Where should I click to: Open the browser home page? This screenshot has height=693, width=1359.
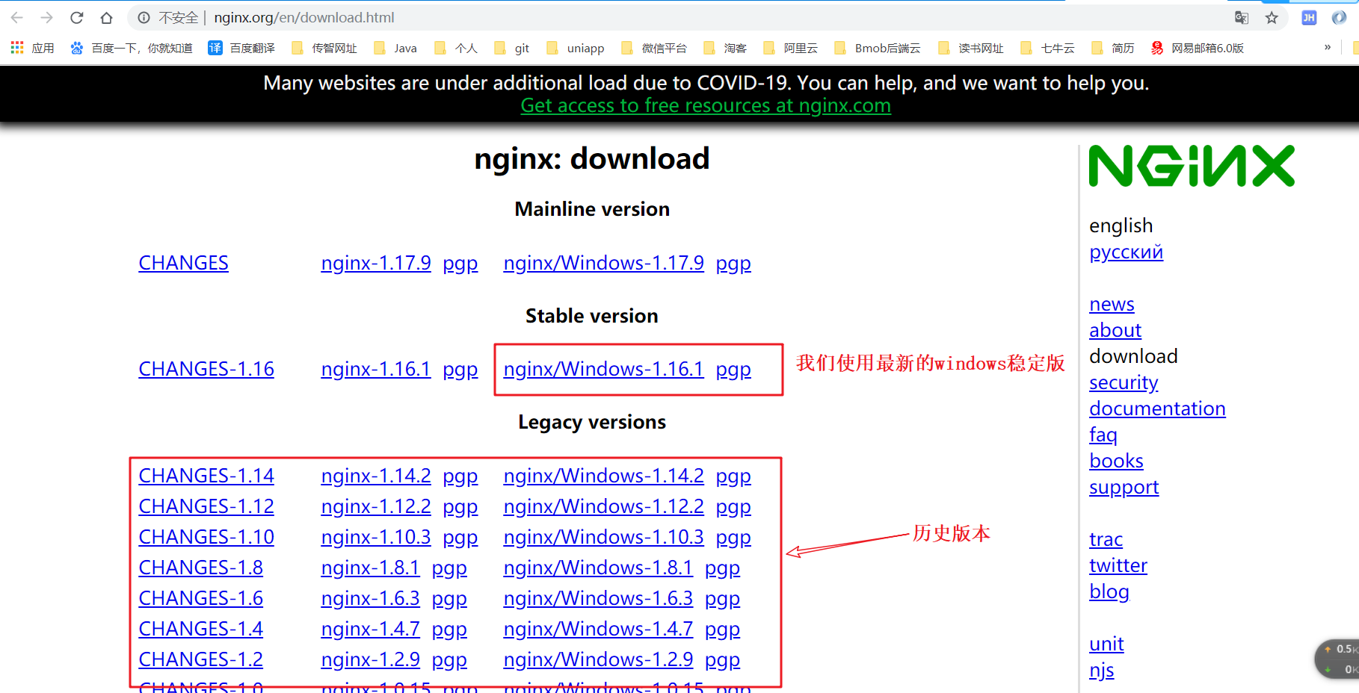(x=106, y=17)
